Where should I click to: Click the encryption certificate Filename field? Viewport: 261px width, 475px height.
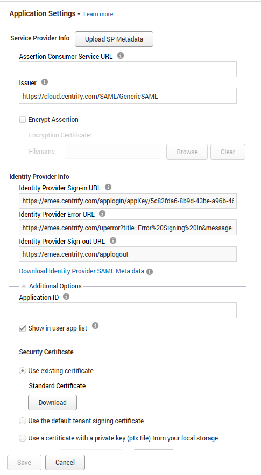pos(113,151)
